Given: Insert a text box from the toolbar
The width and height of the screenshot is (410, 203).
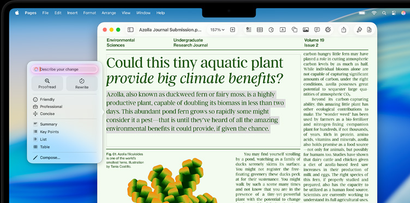Looking at the screenshot, I should pyautogui.click(x=282, y=30).
